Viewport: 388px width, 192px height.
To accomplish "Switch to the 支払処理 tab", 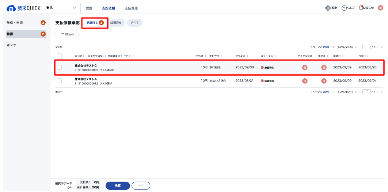I will tap(131, 8).
